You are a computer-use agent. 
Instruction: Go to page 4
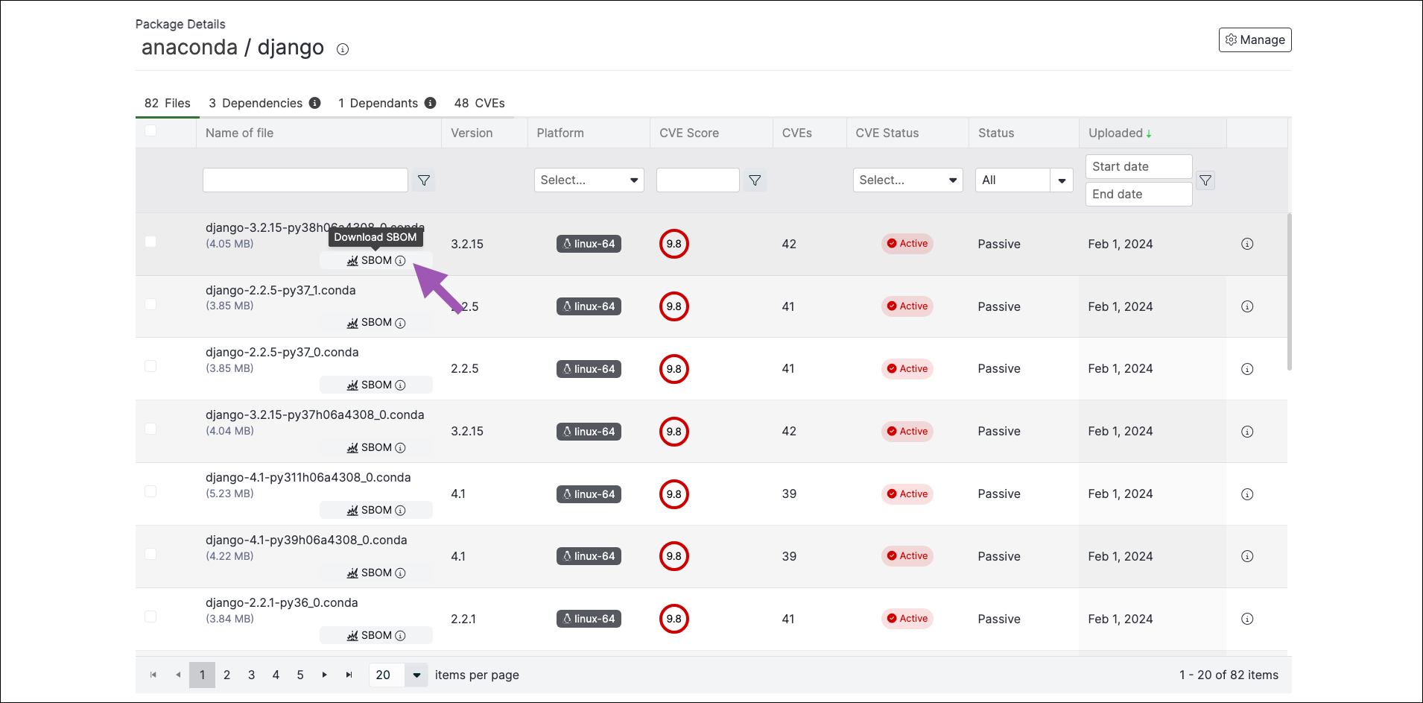[x=276, y=675]
